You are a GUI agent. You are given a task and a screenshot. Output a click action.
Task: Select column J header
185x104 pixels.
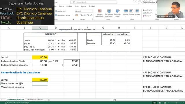click(x=150, y=28)
